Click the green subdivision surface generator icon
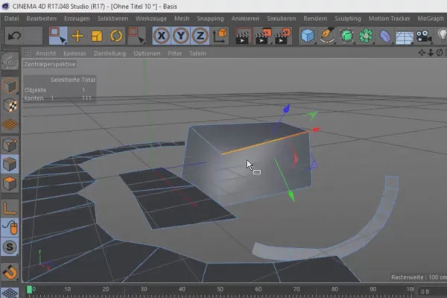 coord(346,36)
